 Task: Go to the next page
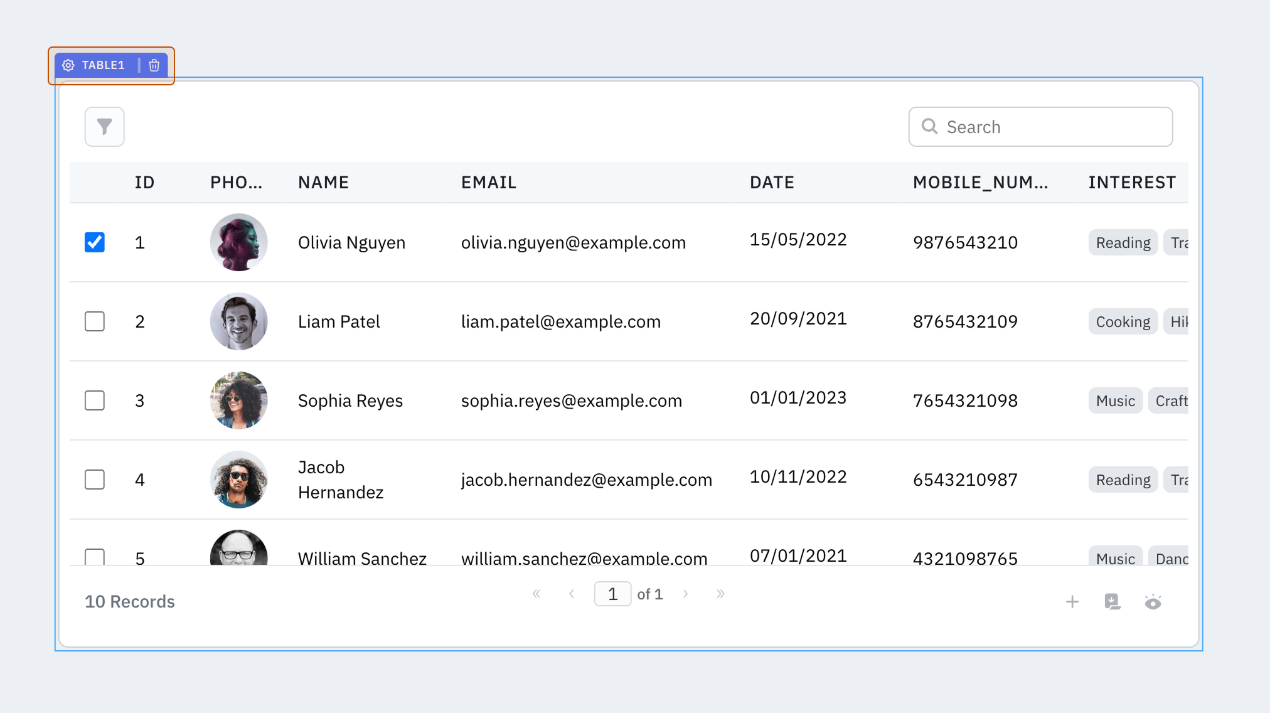click(685, 594)
